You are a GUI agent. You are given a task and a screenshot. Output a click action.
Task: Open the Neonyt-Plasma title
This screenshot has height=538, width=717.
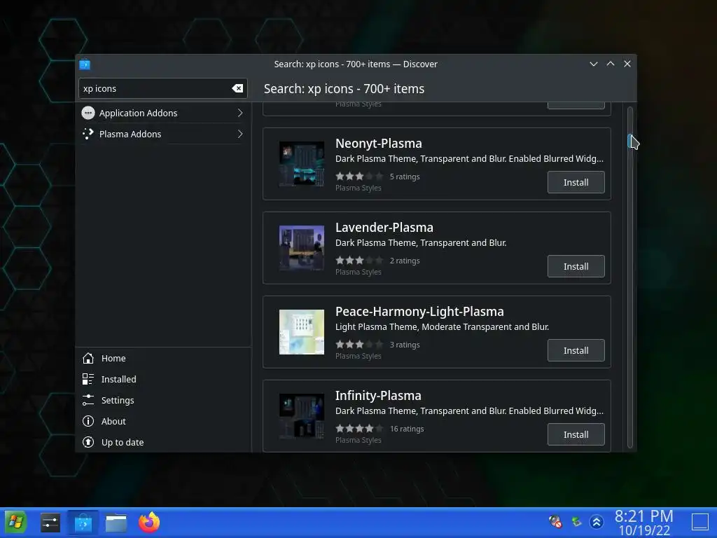379,144
